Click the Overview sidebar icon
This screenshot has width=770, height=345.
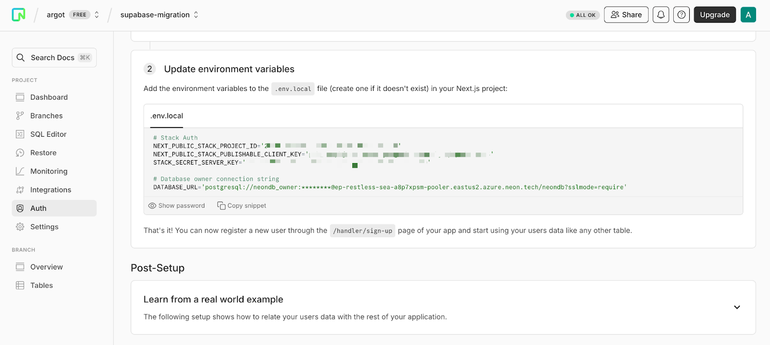pos(20,267)
